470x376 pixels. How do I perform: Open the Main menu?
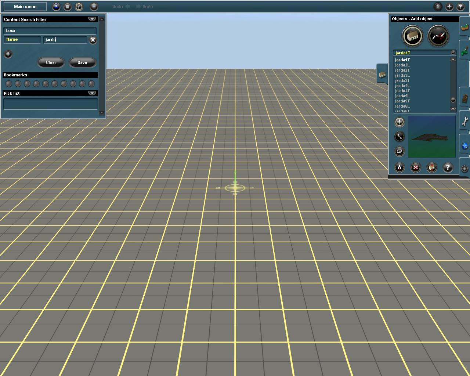[x=25, y=7]
